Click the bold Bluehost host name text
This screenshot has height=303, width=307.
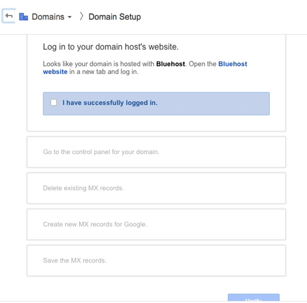[171, 64]
